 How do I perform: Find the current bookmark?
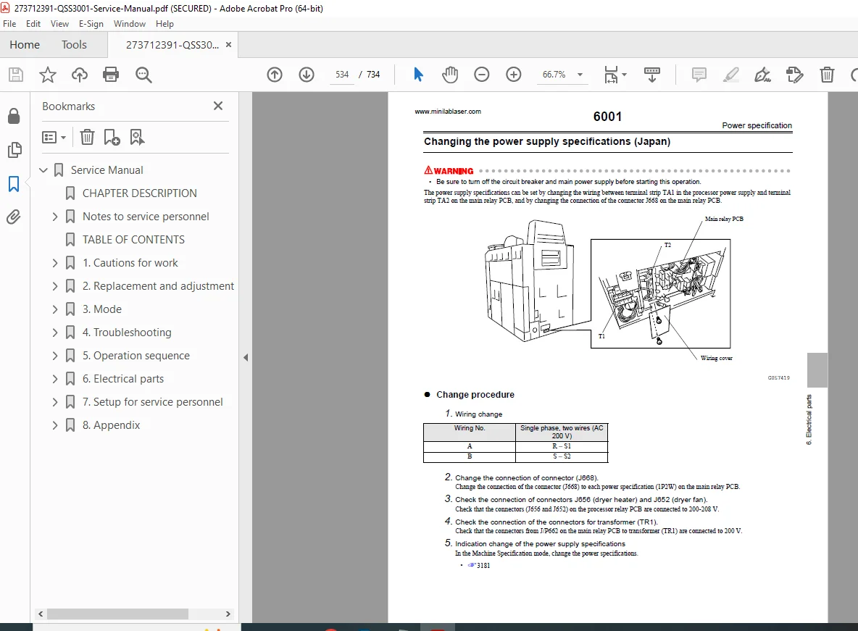click(x=137, y=137)
